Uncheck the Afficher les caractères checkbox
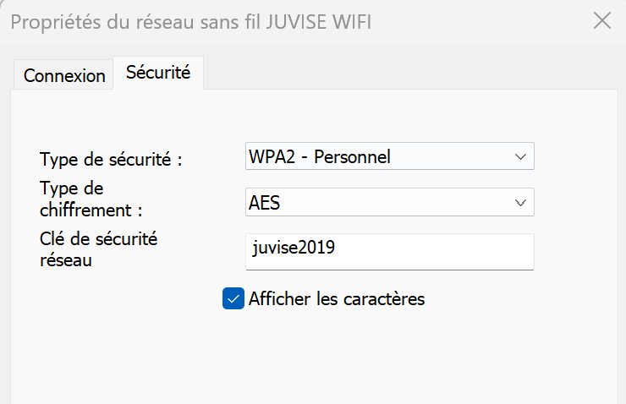Viewport: 626px width, 404px height. 233,298
